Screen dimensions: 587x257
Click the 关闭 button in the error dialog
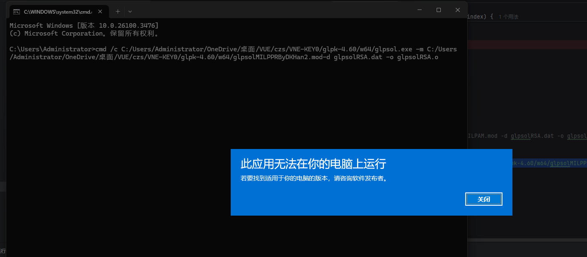coord(483,199)
